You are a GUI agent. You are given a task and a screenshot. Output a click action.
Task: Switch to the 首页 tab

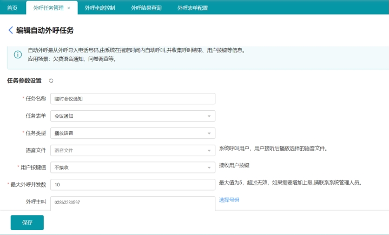point(12,8)
